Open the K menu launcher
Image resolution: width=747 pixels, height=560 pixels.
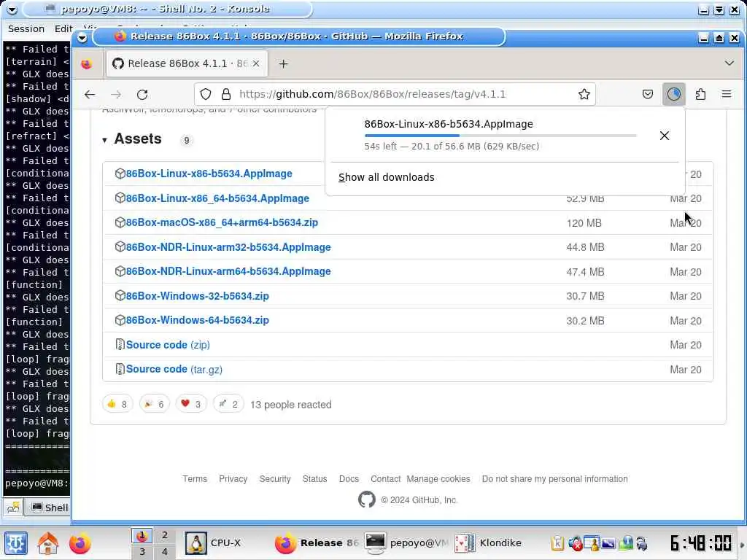click(x=16, y=542)
